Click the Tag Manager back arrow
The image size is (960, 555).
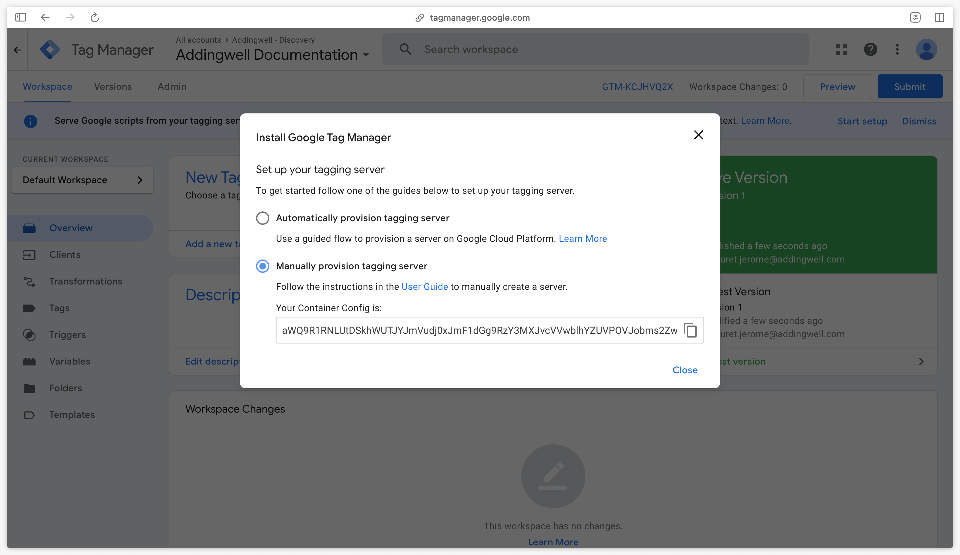pos(17,50)
